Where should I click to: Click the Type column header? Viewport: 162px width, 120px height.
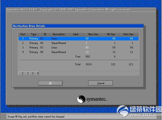(x=34, y=34)
